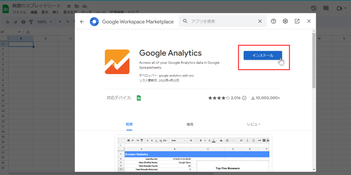The height and width of the screenshot is (175, 351).
Task: Click the paint format toolbar icon
Action: pyautogui.click(x=31, y=22)
